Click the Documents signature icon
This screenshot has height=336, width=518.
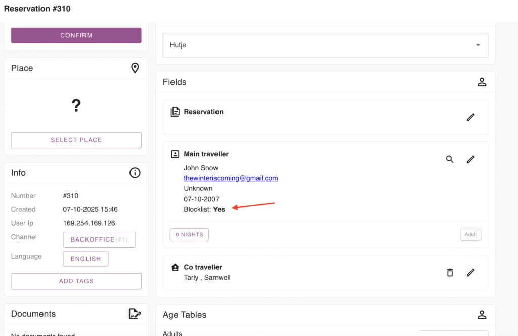click(135, 314)
